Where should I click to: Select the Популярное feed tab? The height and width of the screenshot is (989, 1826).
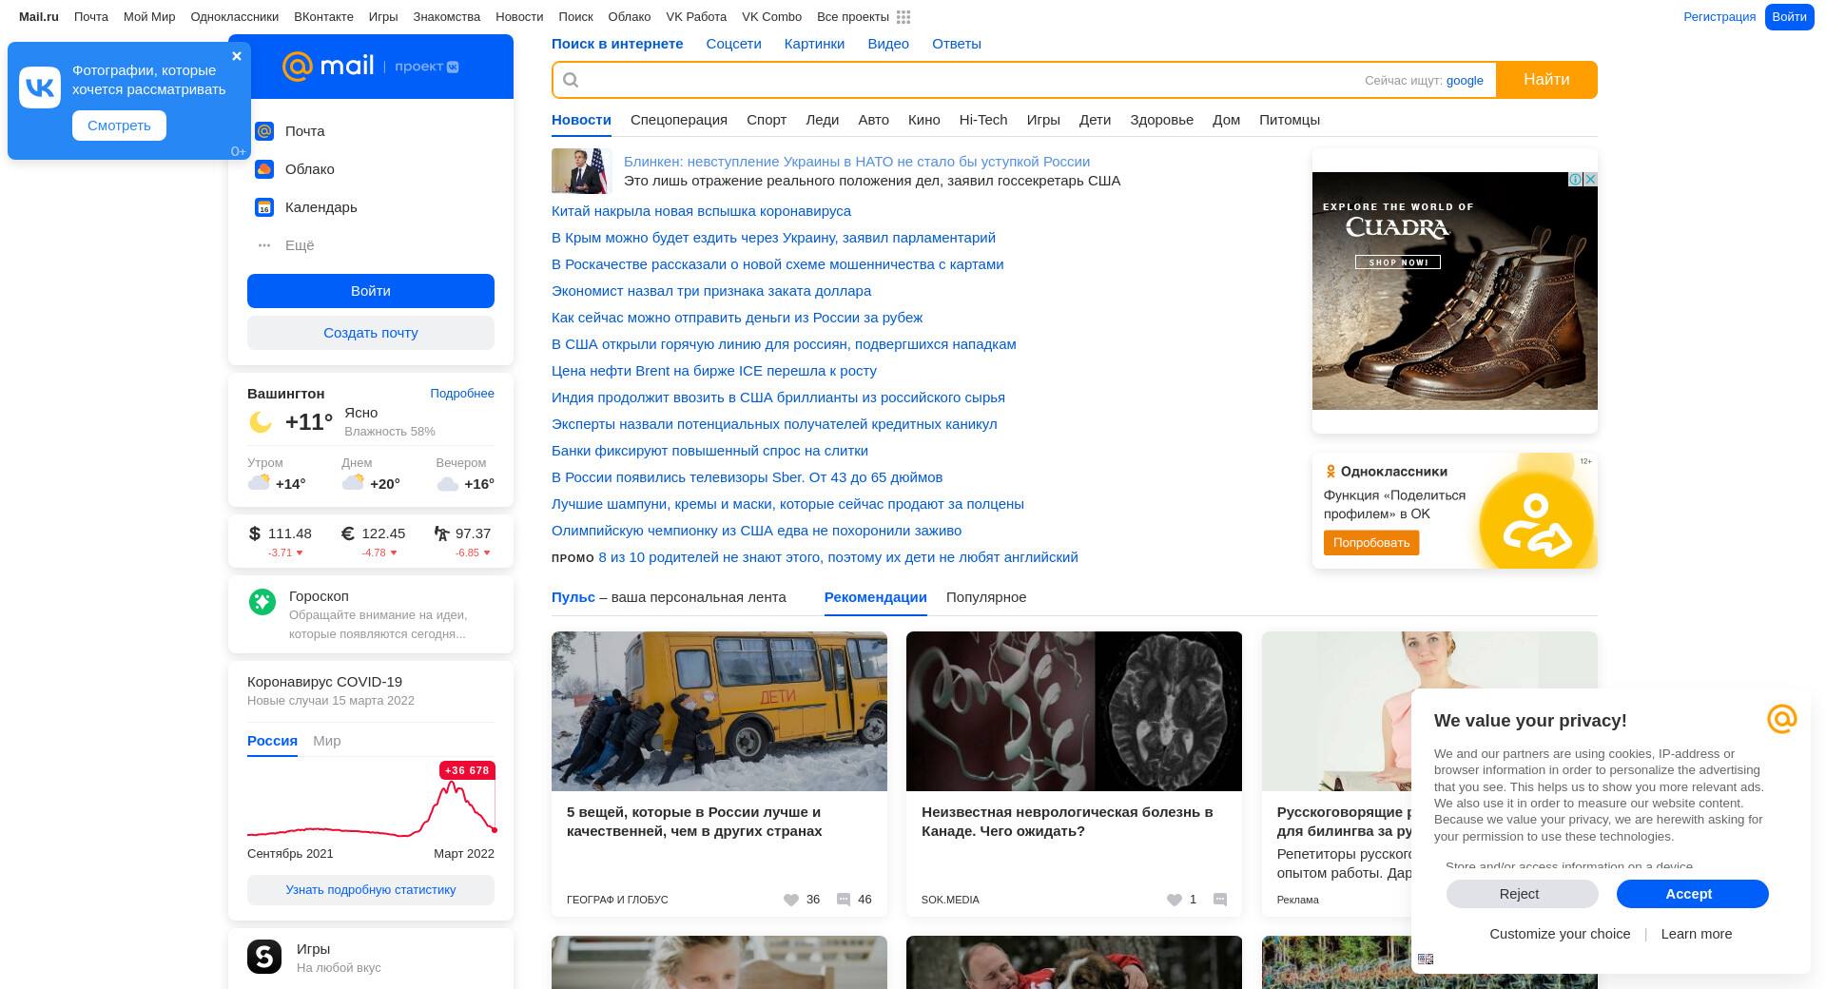(985, 597)
